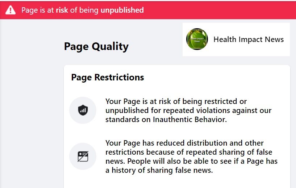Click the warning triangle icon in banner
The image size is (296, 188).
tap(11, 10)
